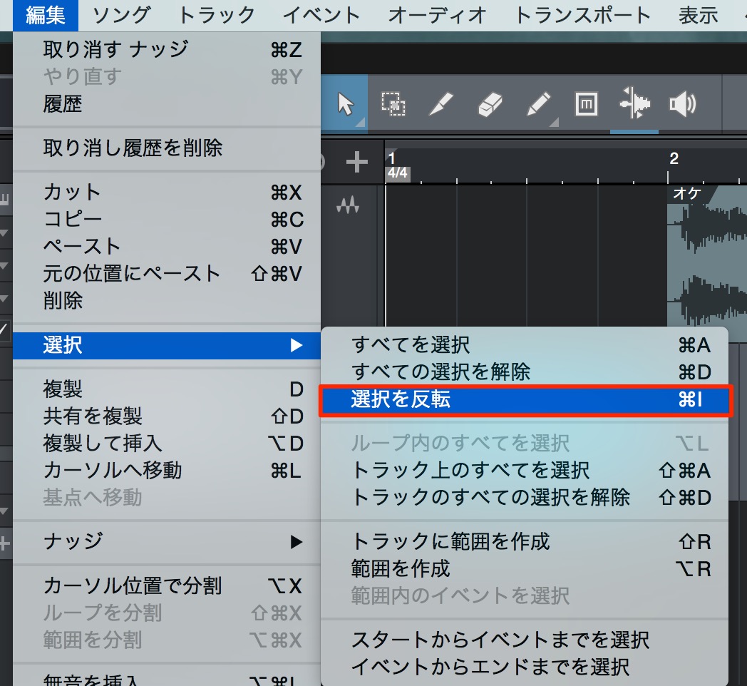Choose カーソル位置で分割
747x686 pixels.
[167, 586]
